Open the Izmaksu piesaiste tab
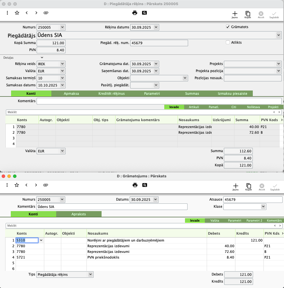The width and height of the screenshot is (284, 288). coord(232,94)
